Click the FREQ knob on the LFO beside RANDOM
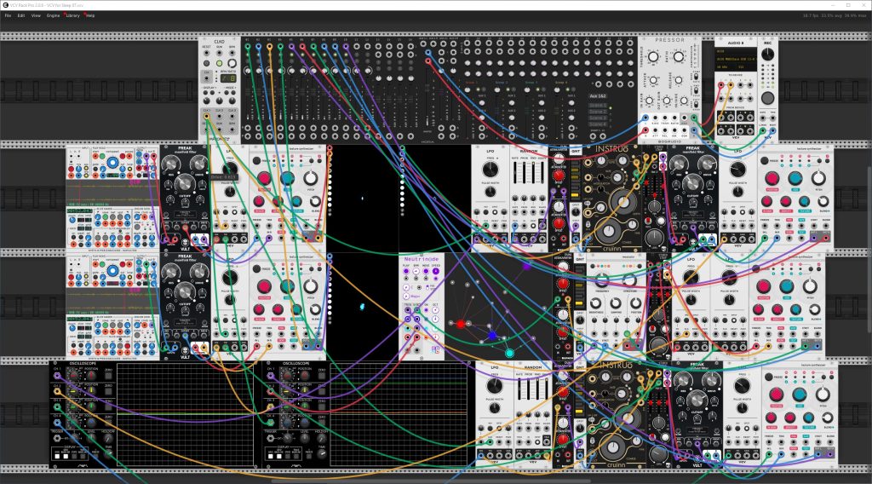 (490, 169)
